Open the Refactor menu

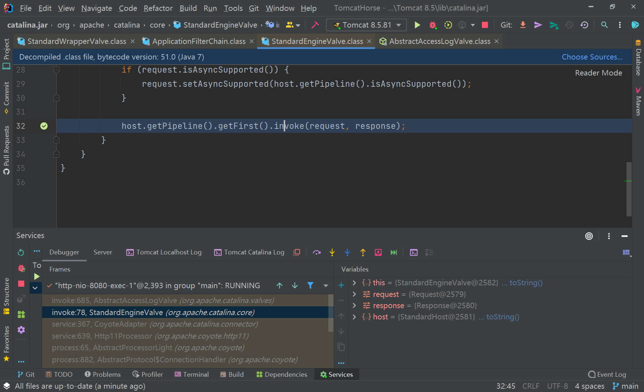158,8
